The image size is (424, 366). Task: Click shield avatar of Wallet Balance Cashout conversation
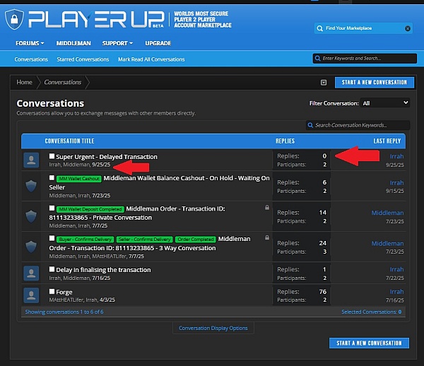[x=31, y=186]
